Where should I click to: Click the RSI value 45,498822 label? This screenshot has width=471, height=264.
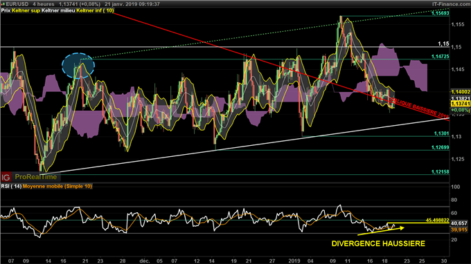coord(437,220)
